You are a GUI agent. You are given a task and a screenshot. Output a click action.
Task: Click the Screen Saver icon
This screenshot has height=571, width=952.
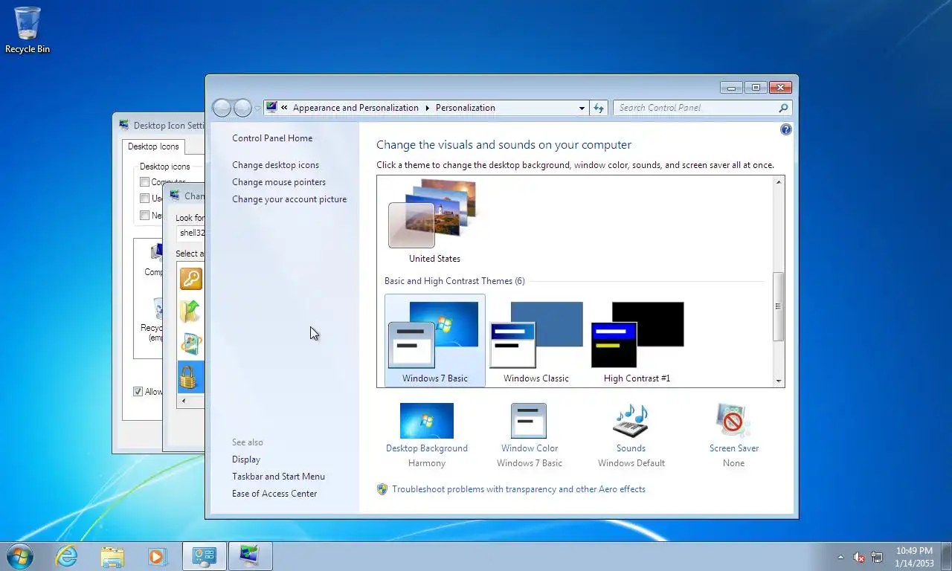pyautogui.click(x=733, y=421)
